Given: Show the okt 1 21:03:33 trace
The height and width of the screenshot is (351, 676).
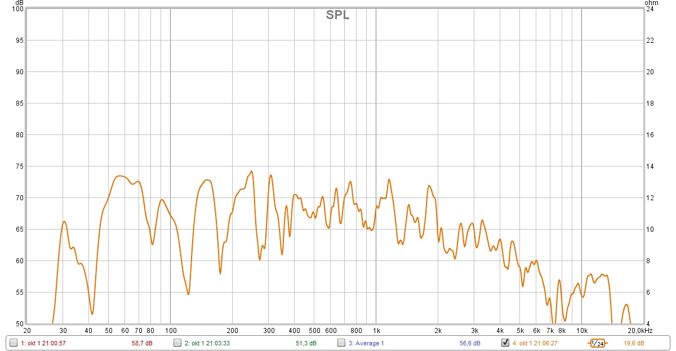Looking at the screenshot, I should pos(177,343).
